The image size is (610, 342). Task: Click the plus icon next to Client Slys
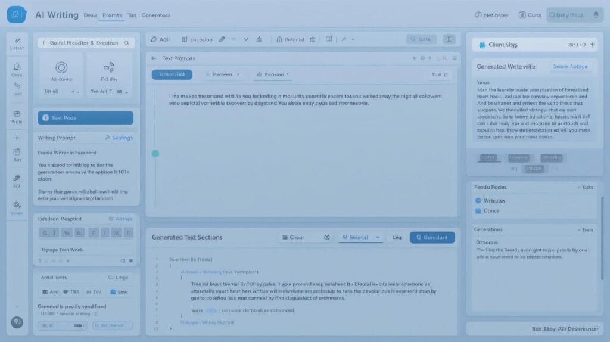(x=592, y=45)
